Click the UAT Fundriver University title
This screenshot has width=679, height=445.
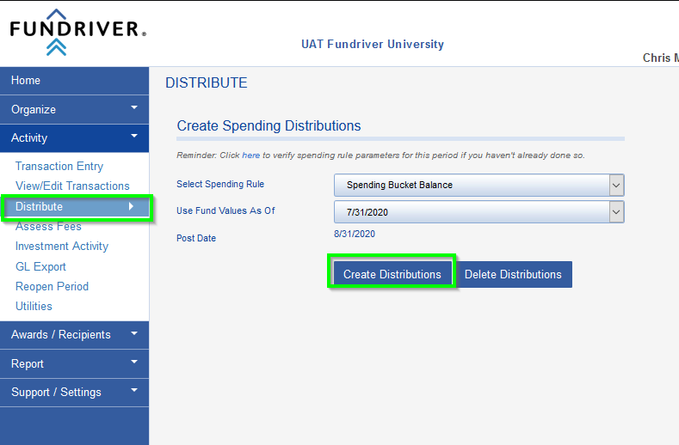(x=373, y=44)
